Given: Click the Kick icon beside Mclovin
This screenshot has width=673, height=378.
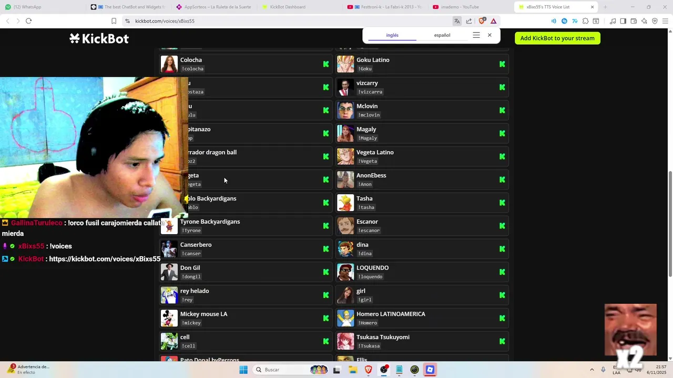Looking at the screenshot, I should tap(502, 110).
